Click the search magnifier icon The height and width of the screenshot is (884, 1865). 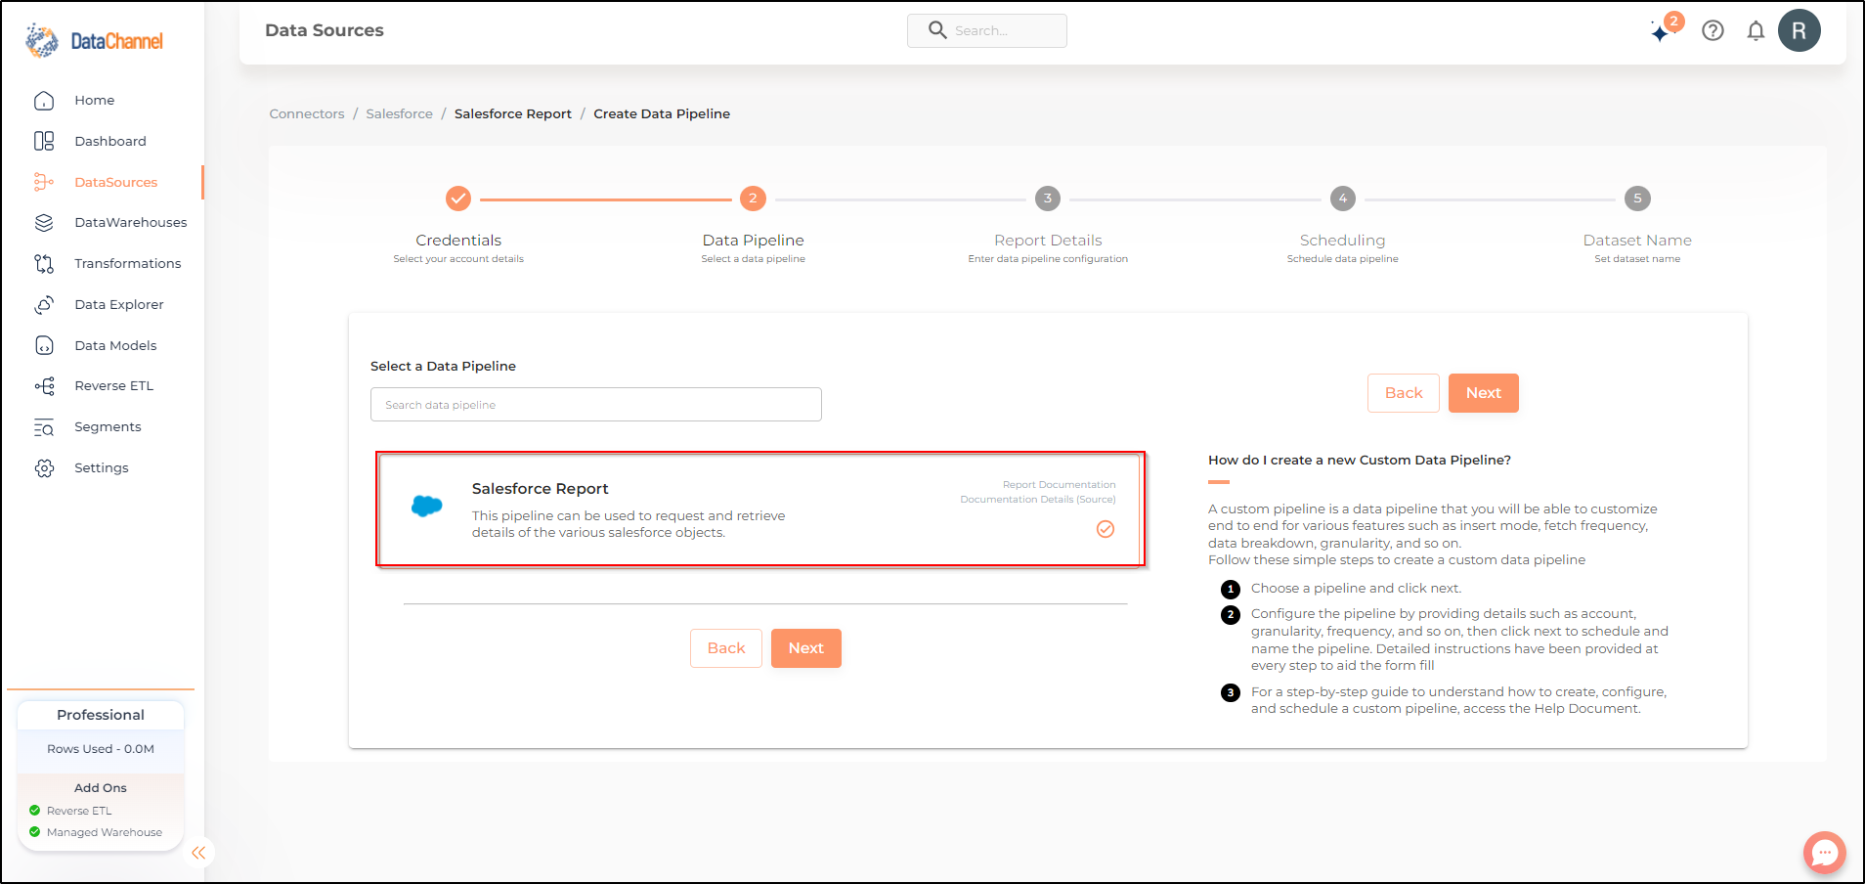(937, 30)
